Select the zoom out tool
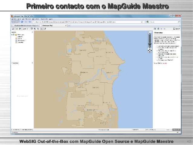This screenshot has width=193, height=145. point(38,29)
